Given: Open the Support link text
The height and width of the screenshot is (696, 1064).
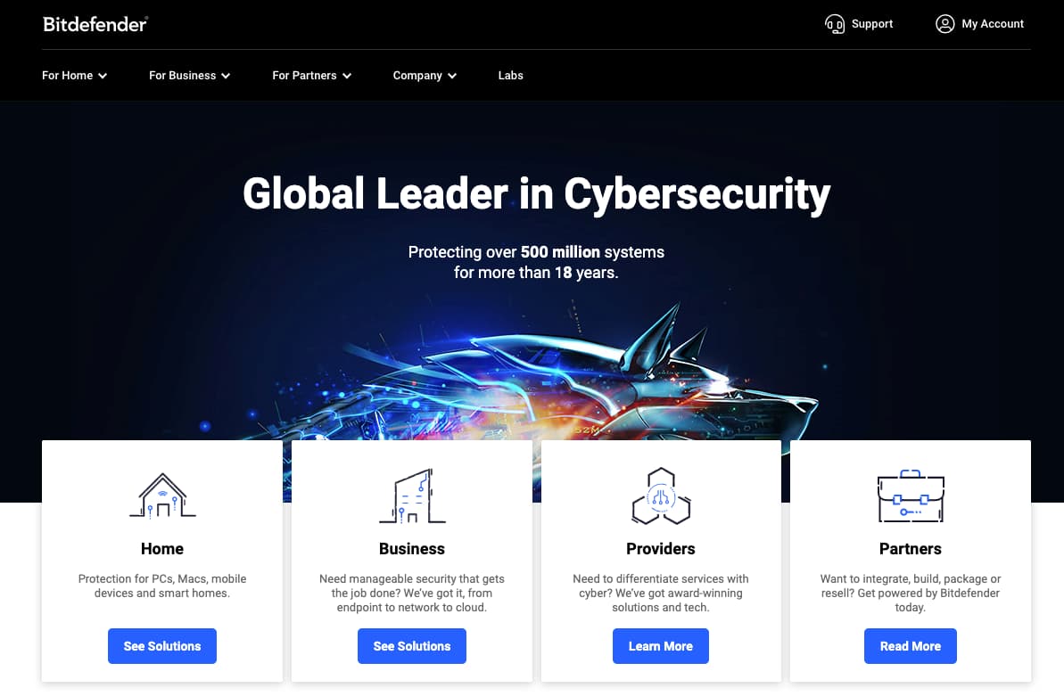Looking at the screenshot, I should coord(872,24).
